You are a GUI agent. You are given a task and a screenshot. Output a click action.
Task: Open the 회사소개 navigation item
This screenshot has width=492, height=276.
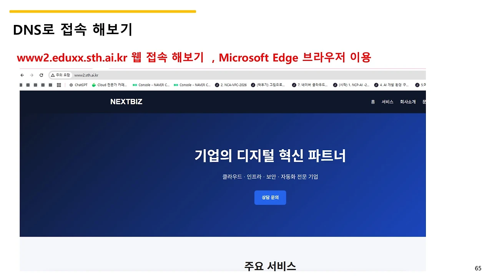click(x=408, y=102)
